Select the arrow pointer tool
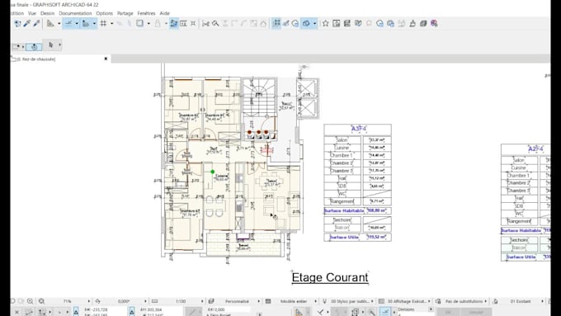The image size is (561, 316). click(x=50, y=45)
